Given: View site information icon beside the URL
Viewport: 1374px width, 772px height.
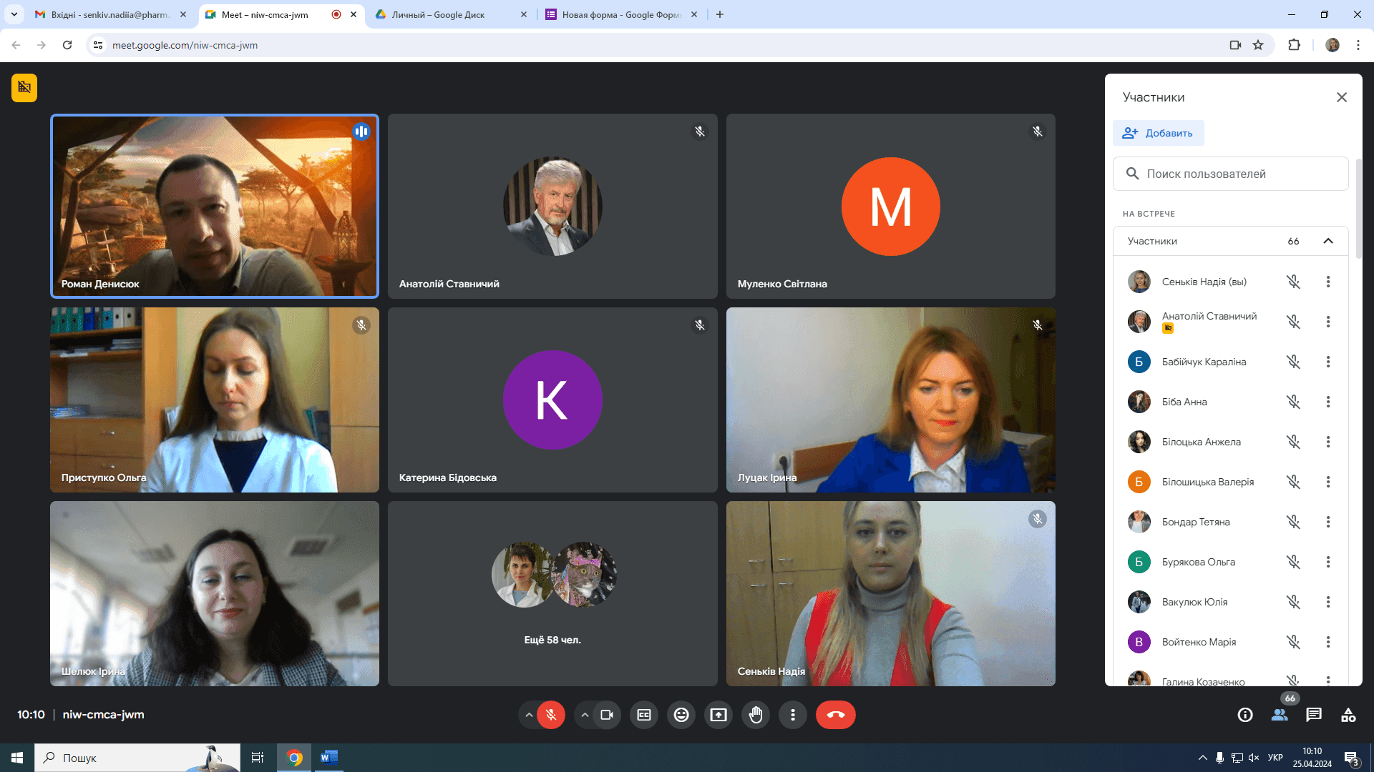Looking at the screenshot, I should 99,45.
